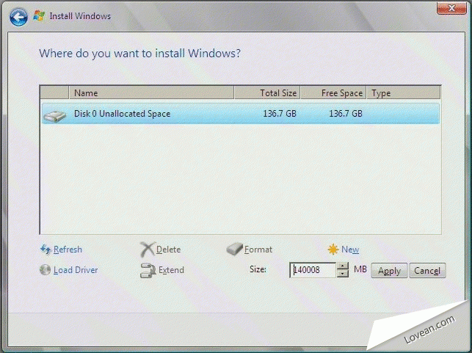This screenshot has height=353, width=472.
Task: Sort by the Name column header
Action: [x=151, y=92]
